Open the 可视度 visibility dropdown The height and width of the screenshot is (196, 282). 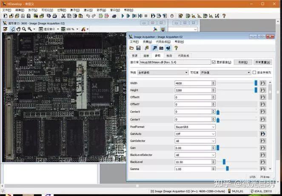[x=225, y=72]
